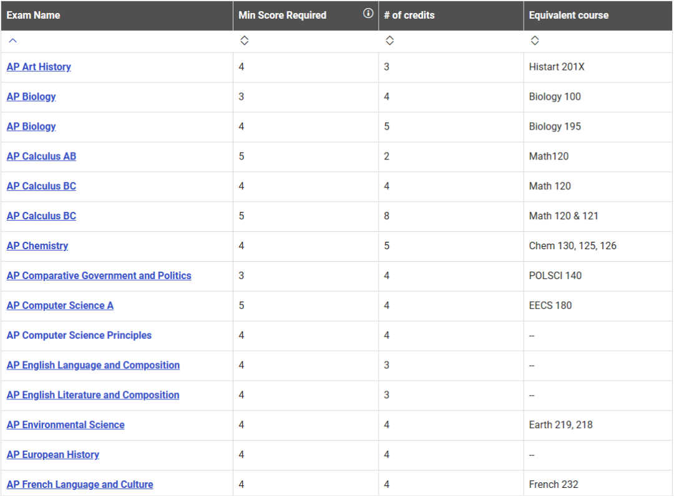The image size is (674, 496).
Task: Open AP Comparative Government and Politics
Action: point(99,276)
